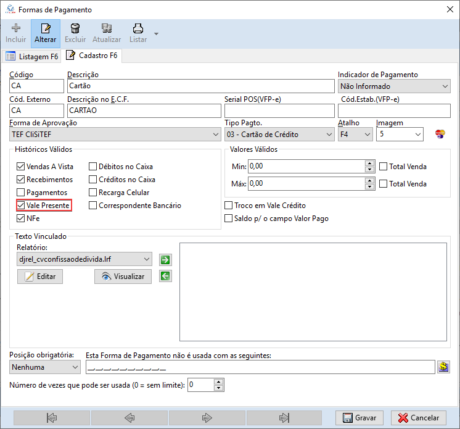
Task: Select the Cadastro F6 tab
Action: tap(92, 56)
